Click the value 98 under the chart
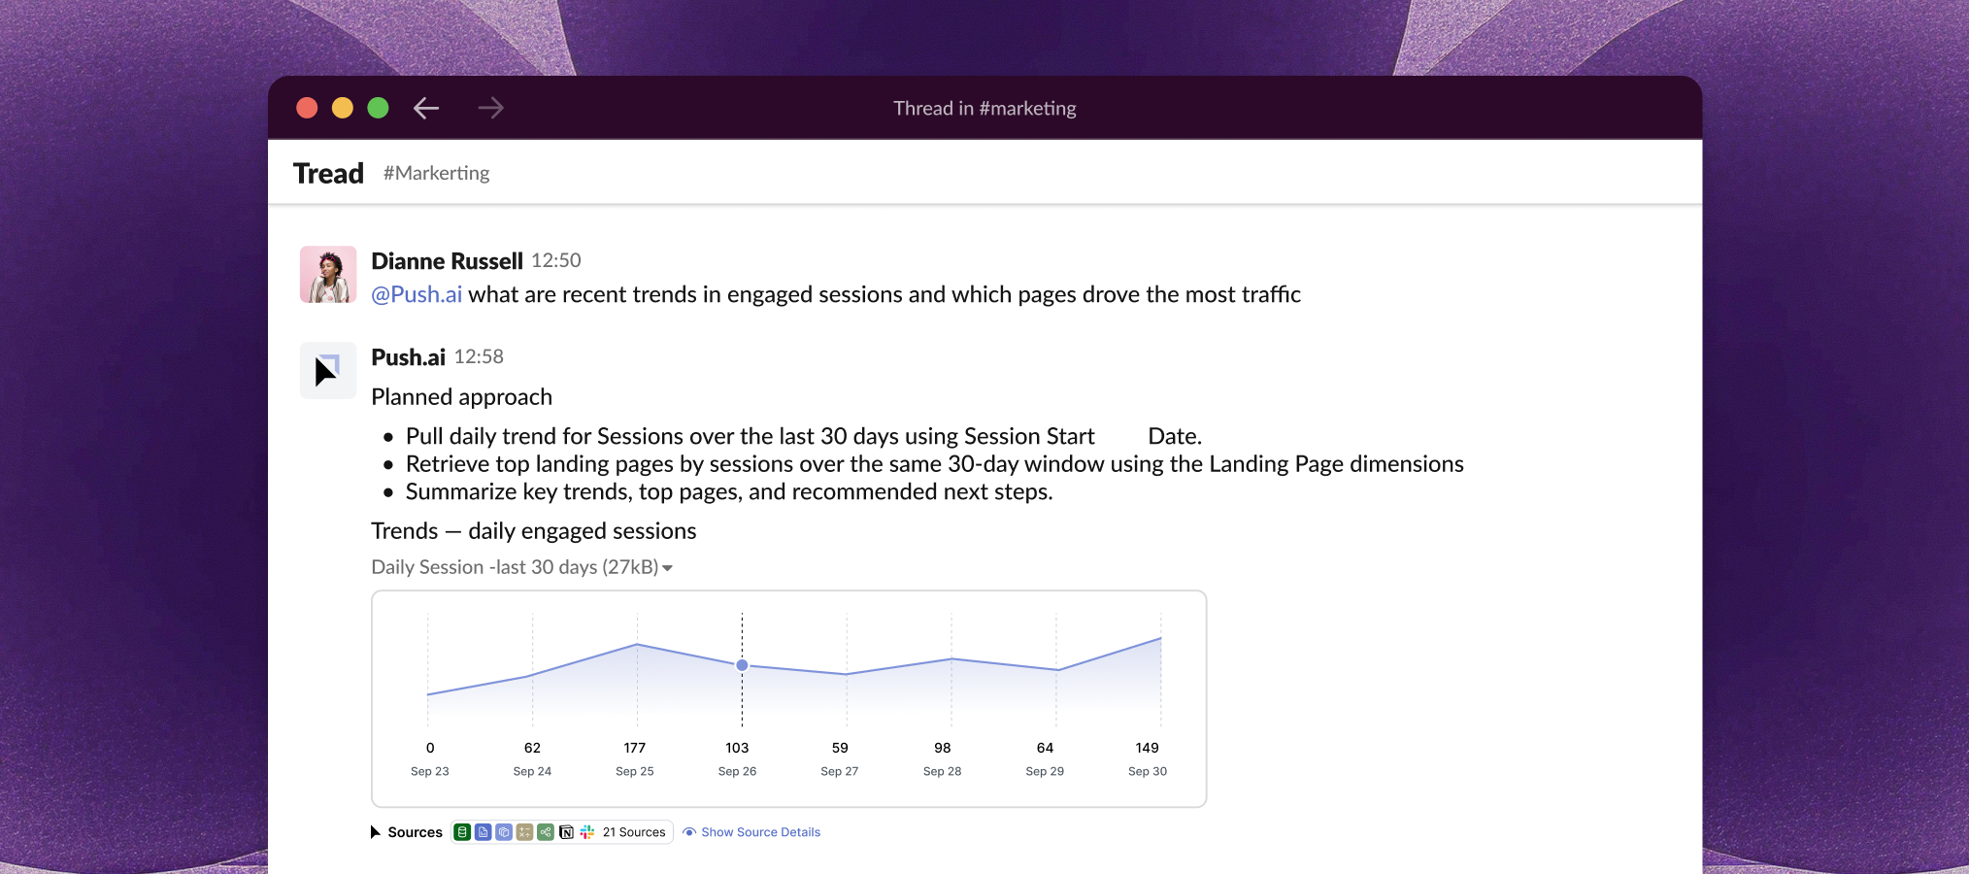The height and width of the screenshot is (874, 1969). coord(943,748)
